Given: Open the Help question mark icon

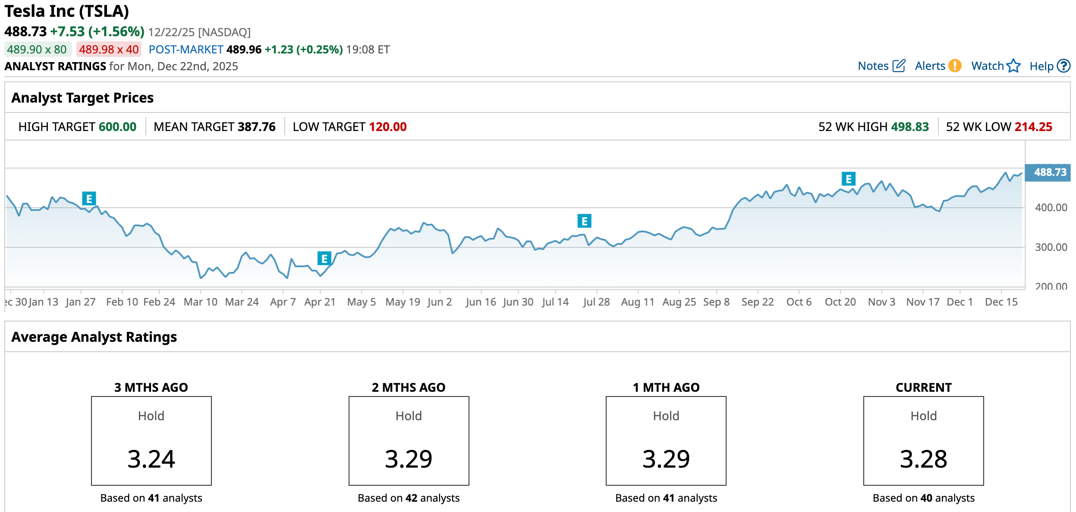Looking at the screenshot, I should [1064, 66].
